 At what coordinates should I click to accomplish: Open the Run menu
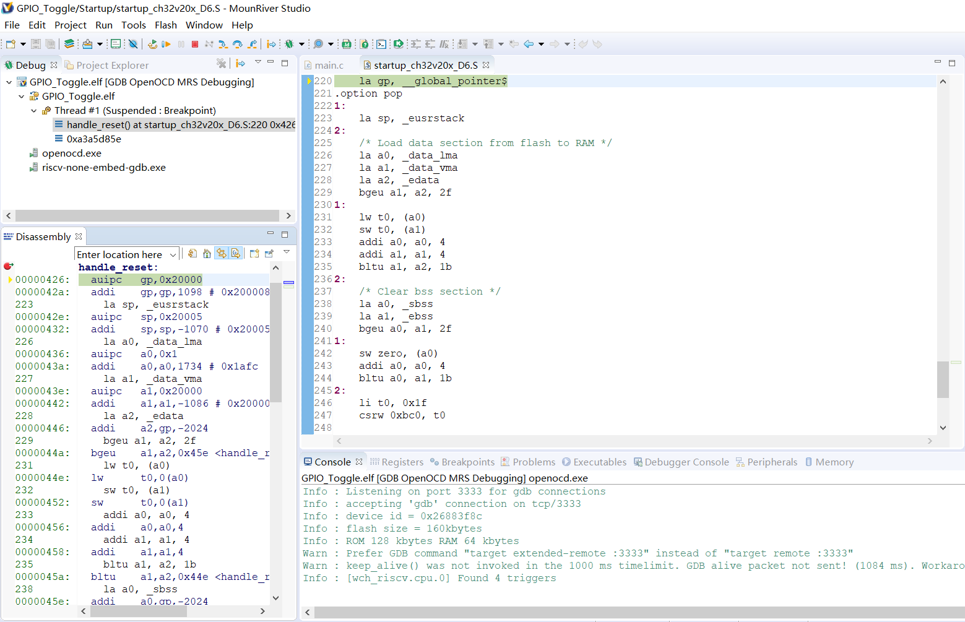104,25
